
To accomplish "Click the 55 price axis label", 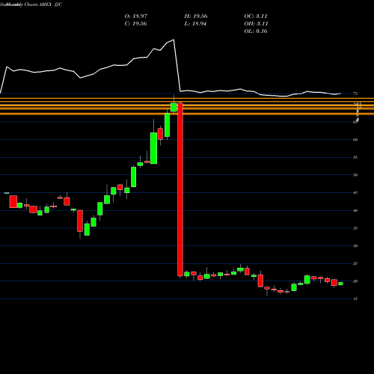I will tap(355, 157).
